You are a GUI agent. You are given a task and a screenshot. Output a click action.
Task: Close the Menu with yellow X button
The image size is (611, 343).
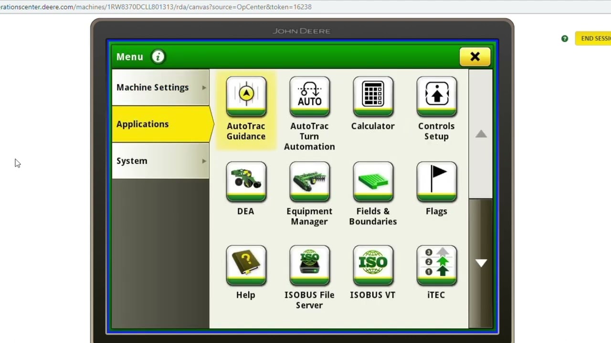click(x=475, y=57)
